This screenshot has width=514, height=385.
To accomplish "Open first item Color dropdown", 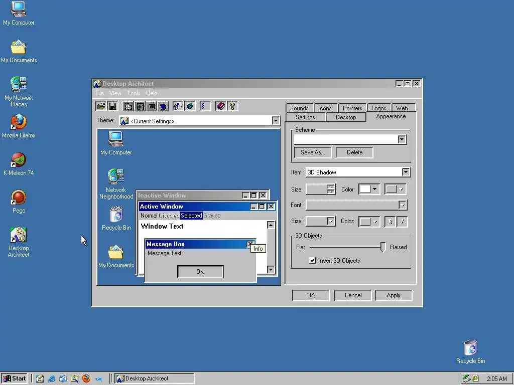I will coord(369,189).
